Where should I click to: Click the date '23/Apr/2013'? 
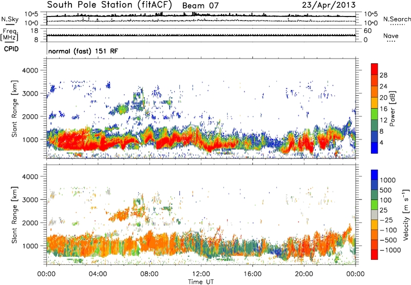[x=329, y=5]
